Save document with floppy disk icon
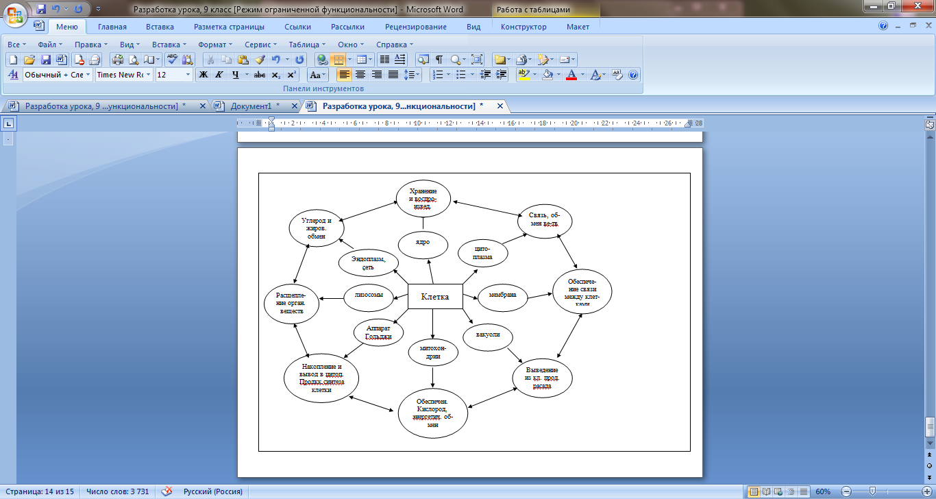The width and height of the screenshot is (936, 499). [x=45, y=60]
